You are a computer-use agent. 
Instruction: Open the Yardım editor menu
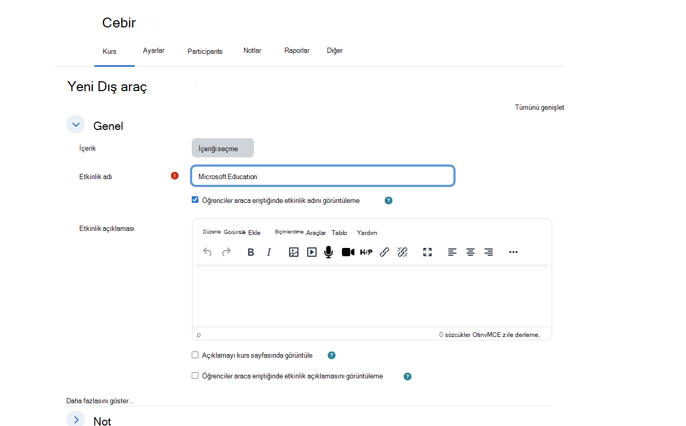click(x=367, y=233)
